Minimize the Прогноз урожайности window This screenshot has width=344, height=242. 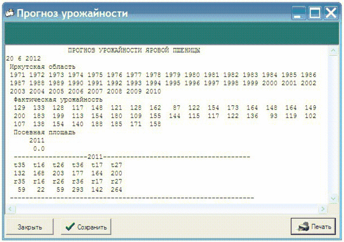point(298,13)
